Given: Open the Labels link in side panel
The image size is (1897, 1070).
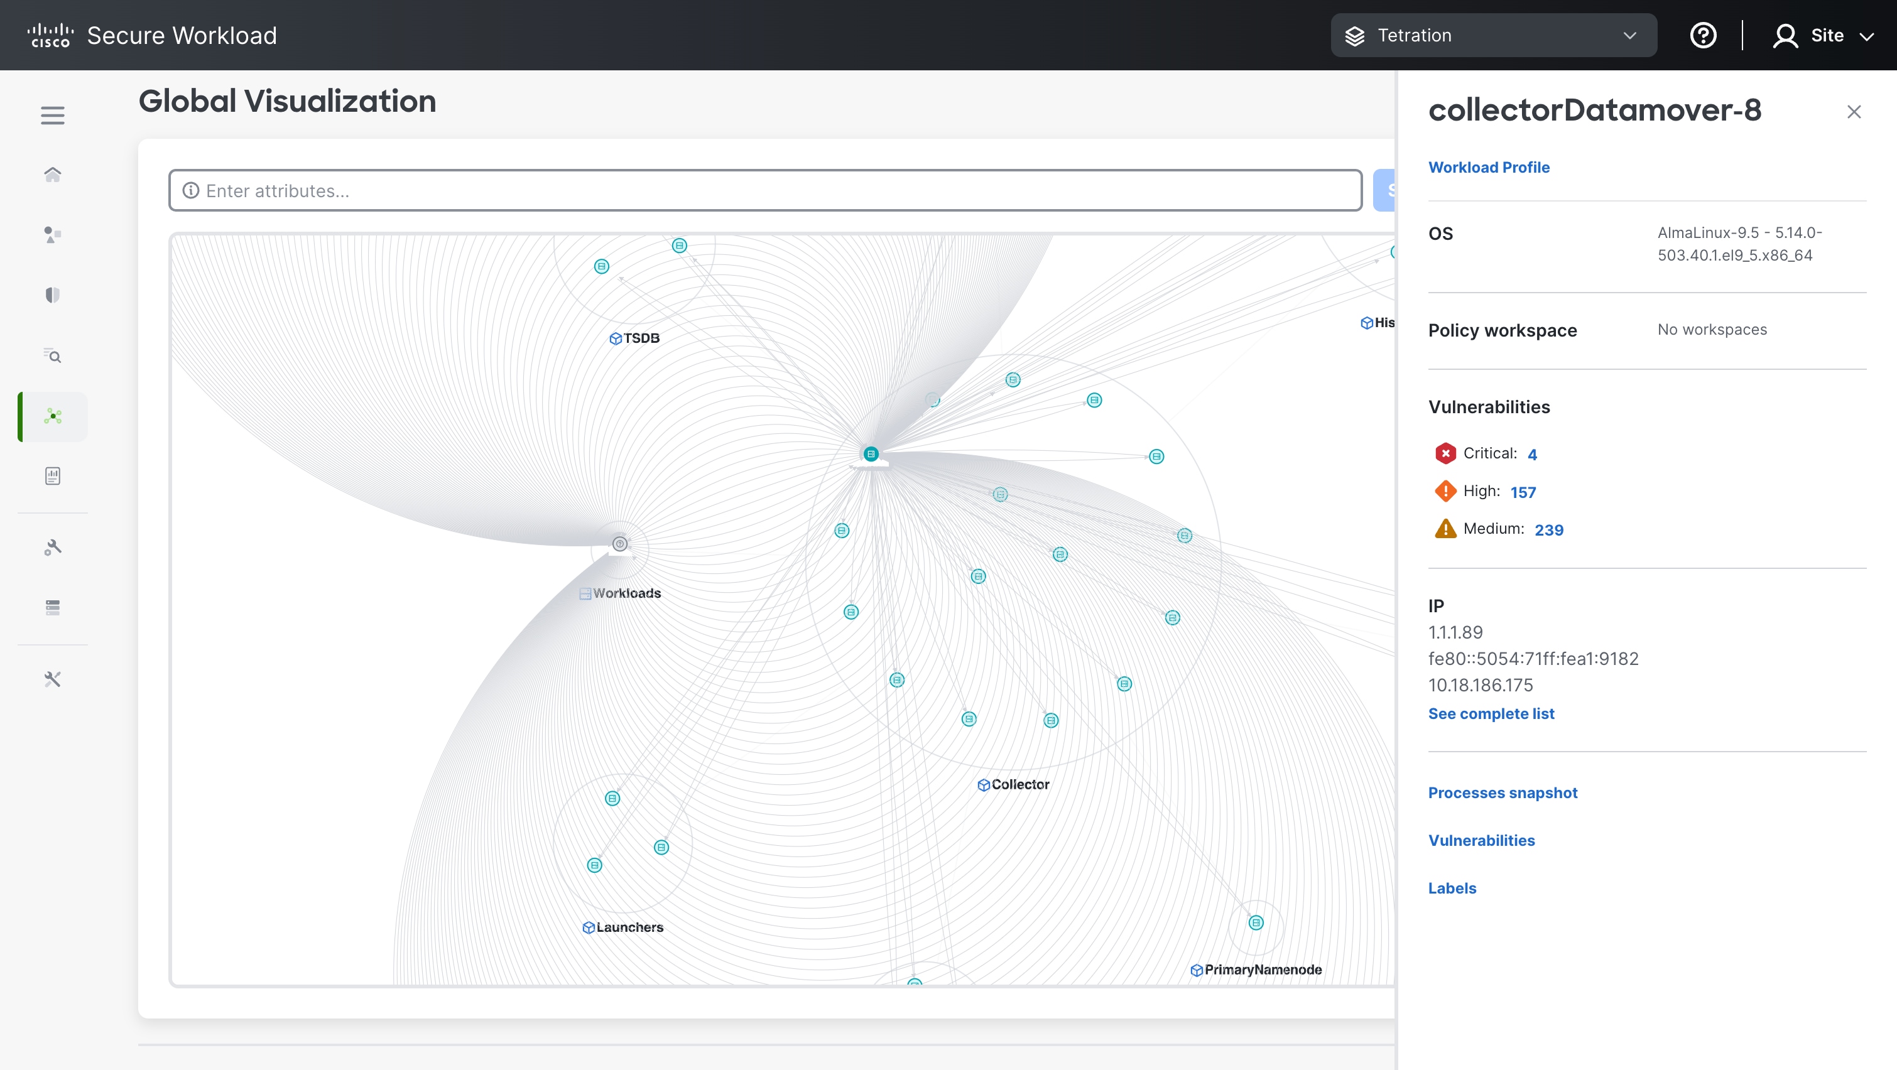Looking at the screenshot, I should point(1452,888).
